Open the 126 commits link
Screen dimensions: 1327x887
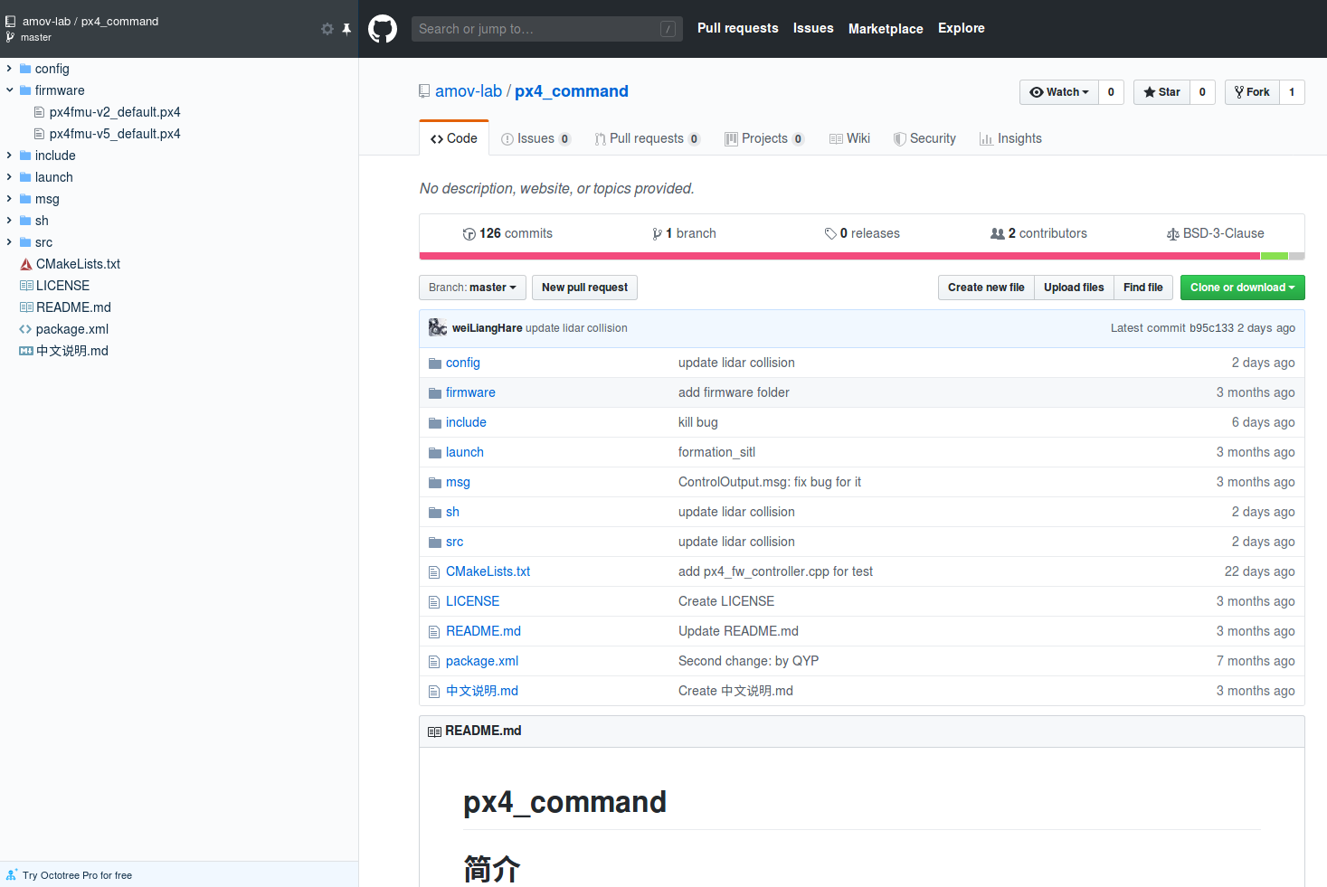point(507,233)
